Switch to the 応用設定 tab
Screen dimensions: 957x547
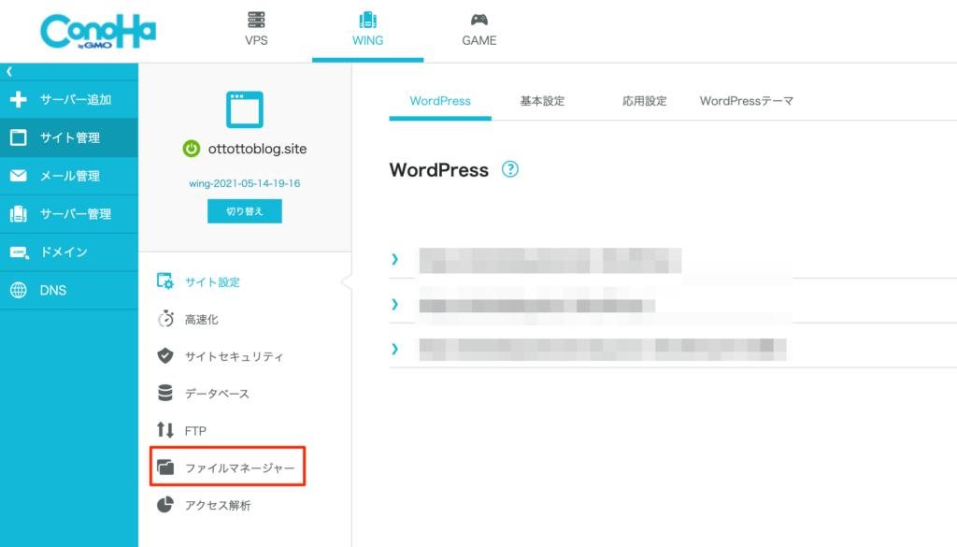pos(645,101)
